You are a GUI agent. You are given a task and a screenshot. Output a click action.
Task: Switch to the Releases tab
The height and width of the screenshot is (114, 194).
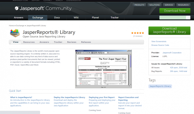(x=86, y=42)
